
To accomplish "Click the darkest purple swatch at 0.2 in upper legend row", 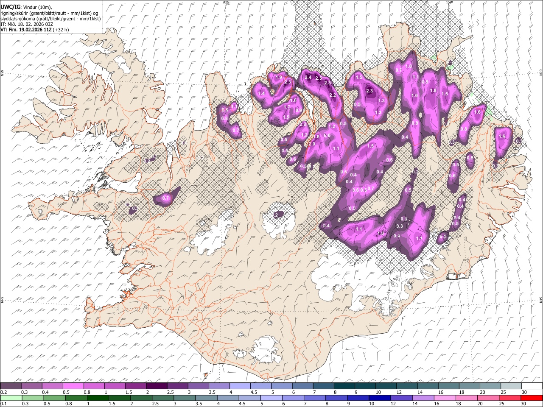I will tap(11, 386).
